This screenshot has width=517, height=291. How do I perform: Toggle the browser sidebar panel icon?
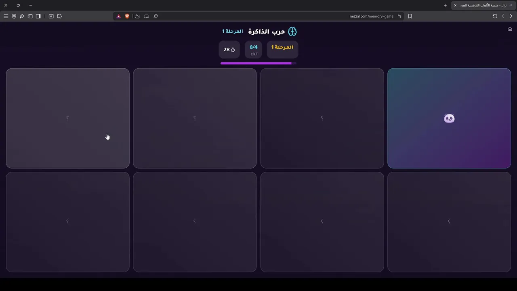[38, 16]
